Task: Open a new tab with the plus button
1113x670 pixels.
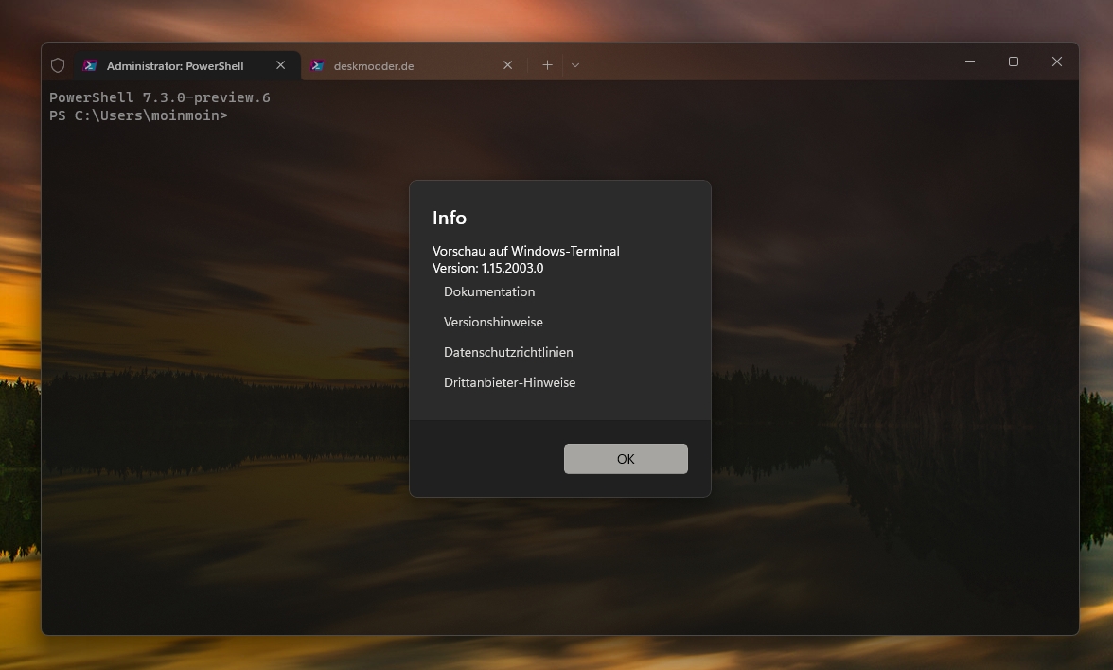Action: (547, 65)
